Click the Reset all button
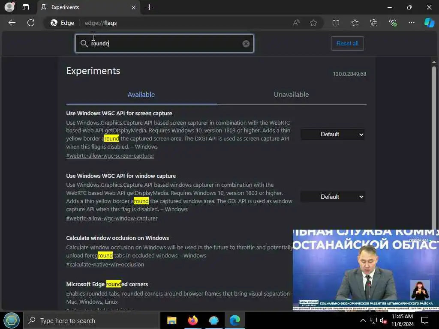439x329 pixels. click(347, 43)
